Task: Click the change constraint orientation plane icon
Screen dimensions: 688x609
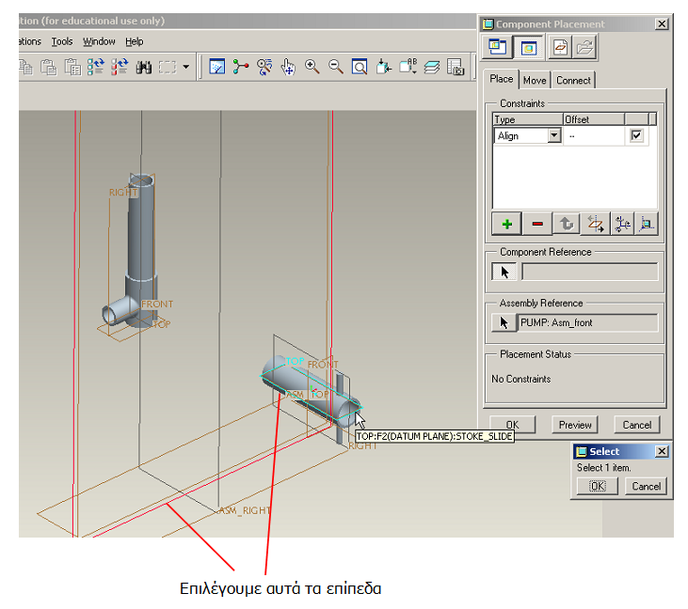Action: 596,224
